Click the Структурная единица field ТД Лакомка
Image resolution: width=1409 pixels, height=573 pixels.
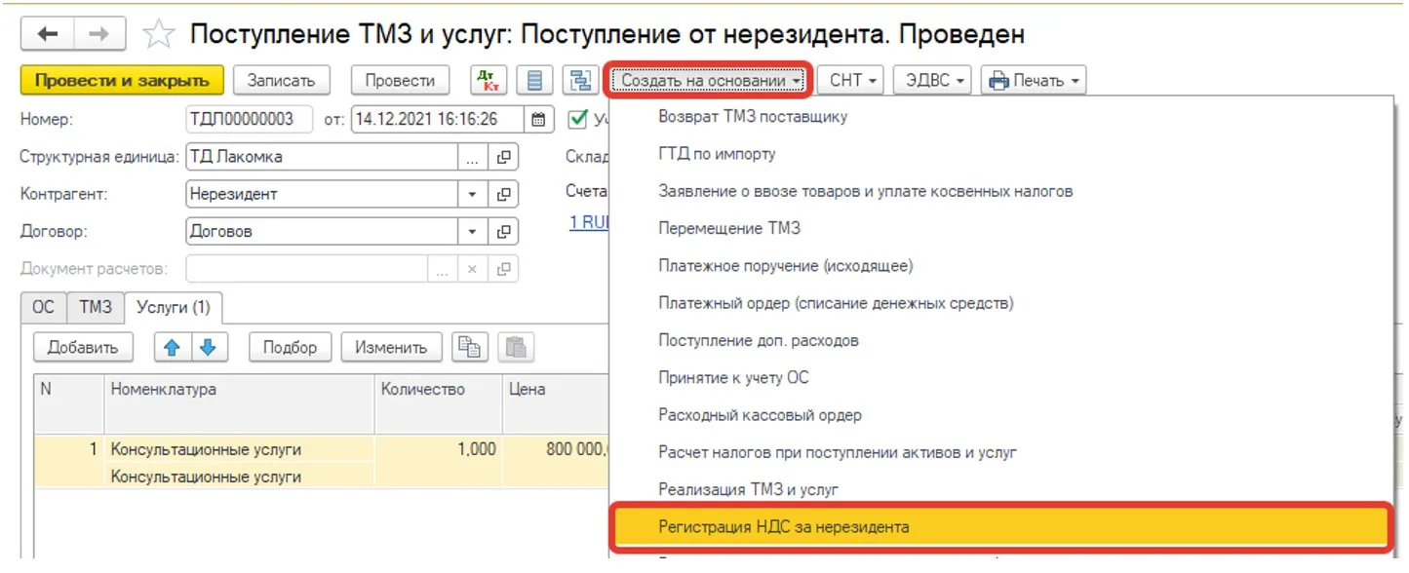pos(322,157)
